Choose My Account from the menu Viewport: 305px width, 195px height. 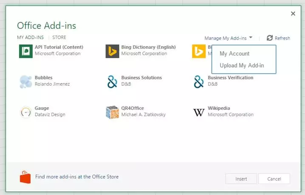[x=234, y=54]
